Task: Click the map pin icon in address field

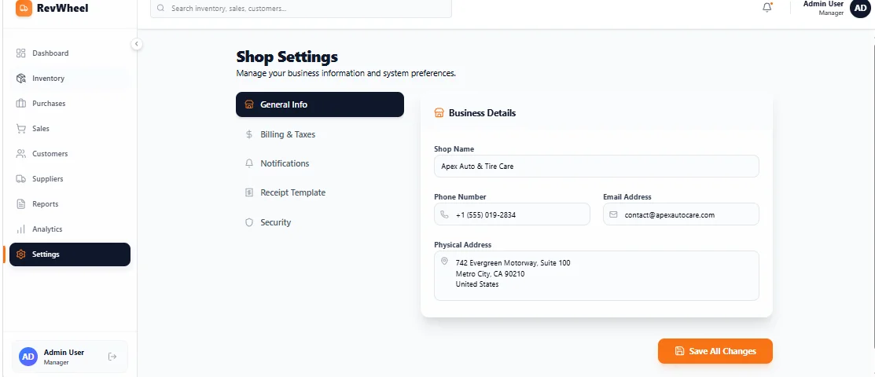Action: [444, 261]
